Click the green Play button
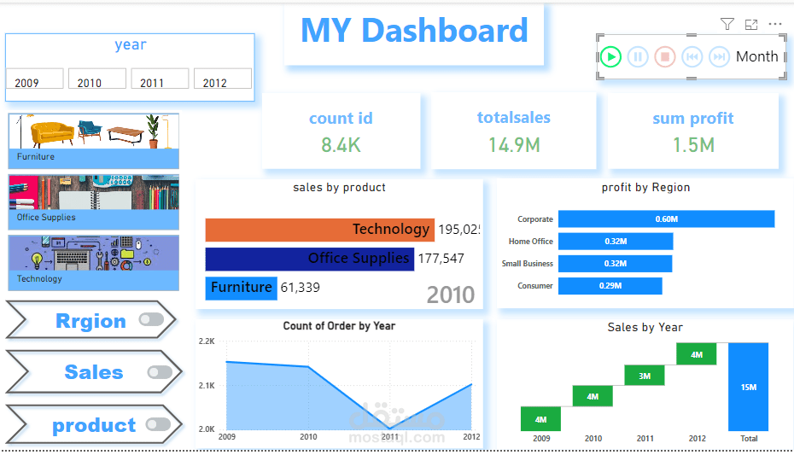The image size is (794, 455). (610, 56)
